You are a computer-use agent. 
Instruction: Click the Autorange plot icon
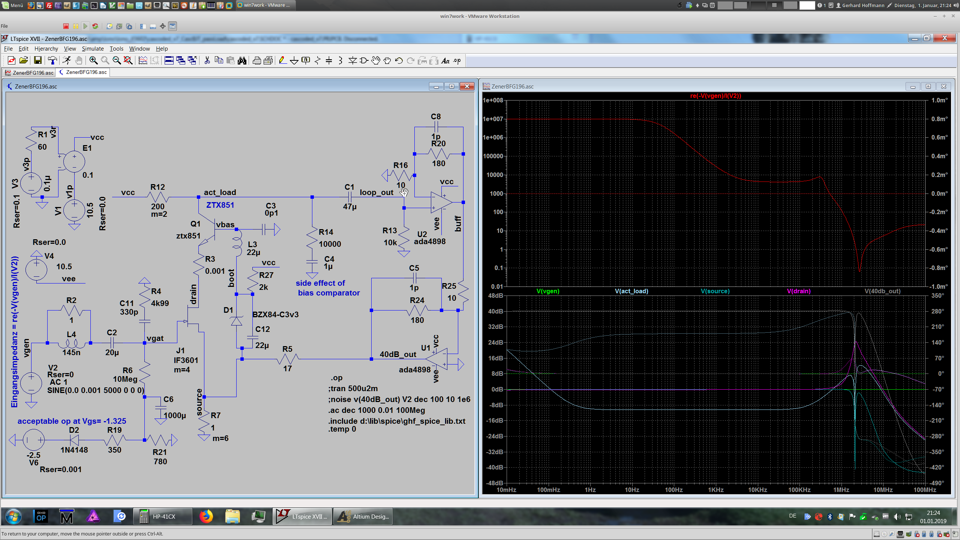pos(143,60)
